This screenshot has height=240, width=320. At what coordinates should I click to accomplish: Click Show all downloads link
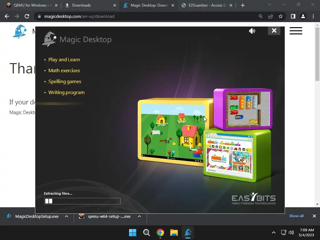[296, 216]
